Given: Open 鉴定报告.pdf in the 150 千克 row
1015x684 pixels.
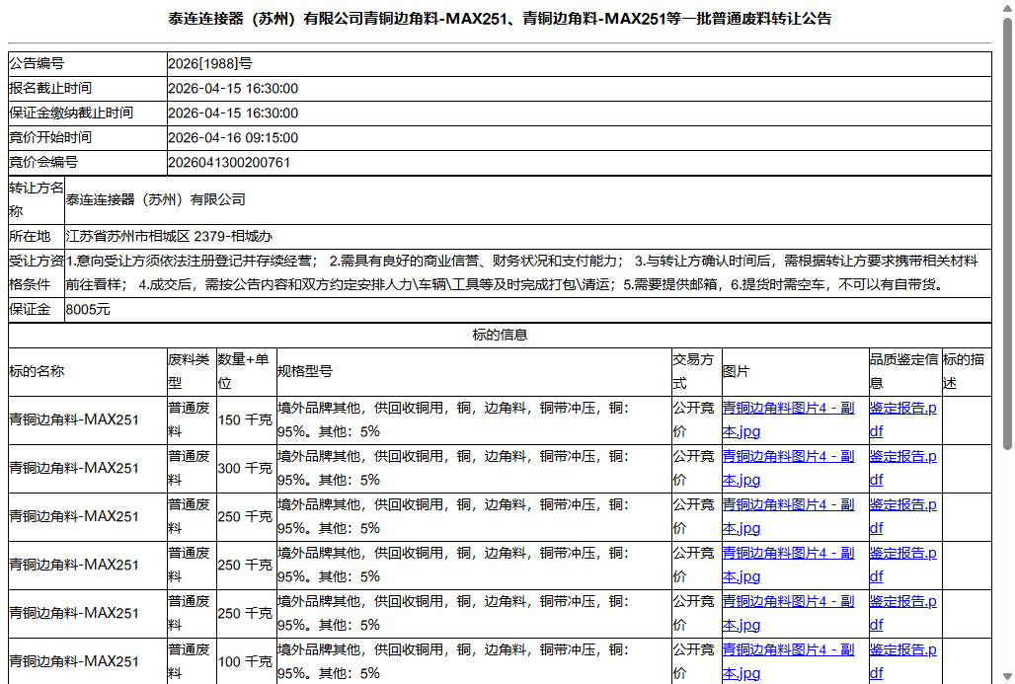Looking at the screenshot, I should pyautogui.click(x=903, y=420).
